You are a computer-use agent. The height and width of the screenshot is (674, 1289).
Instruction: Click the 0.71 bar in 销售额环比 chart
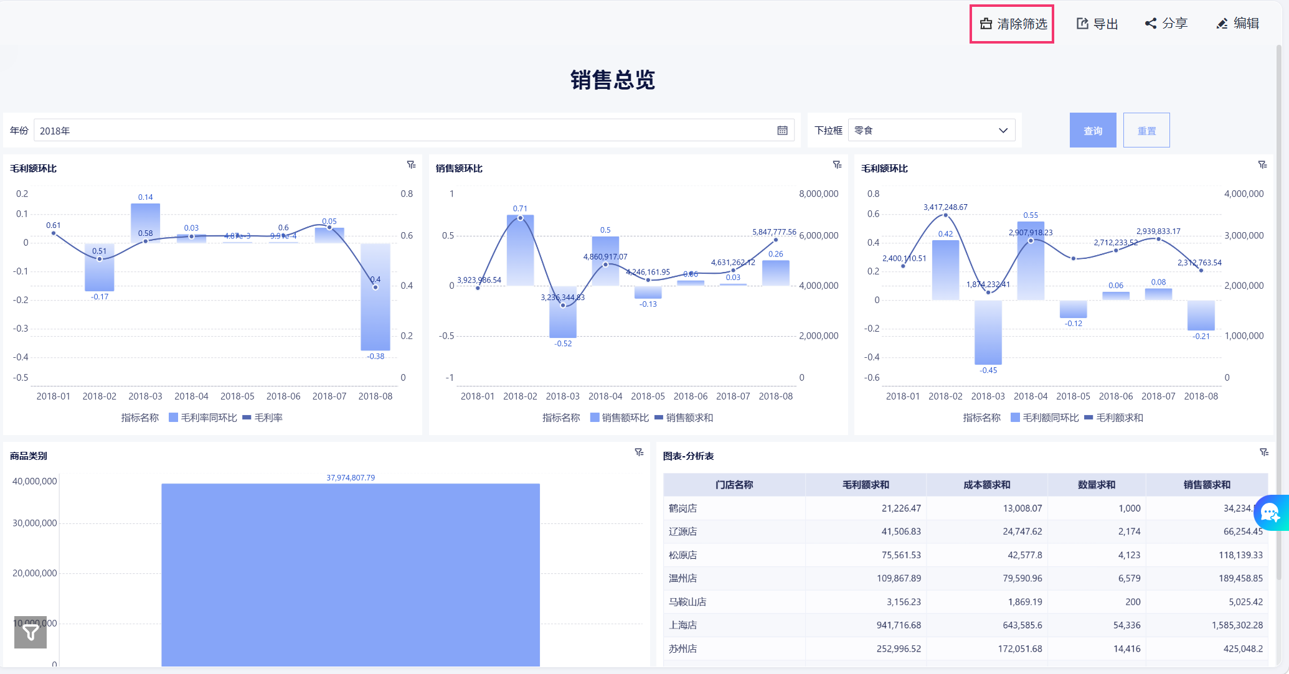[520, 250]
